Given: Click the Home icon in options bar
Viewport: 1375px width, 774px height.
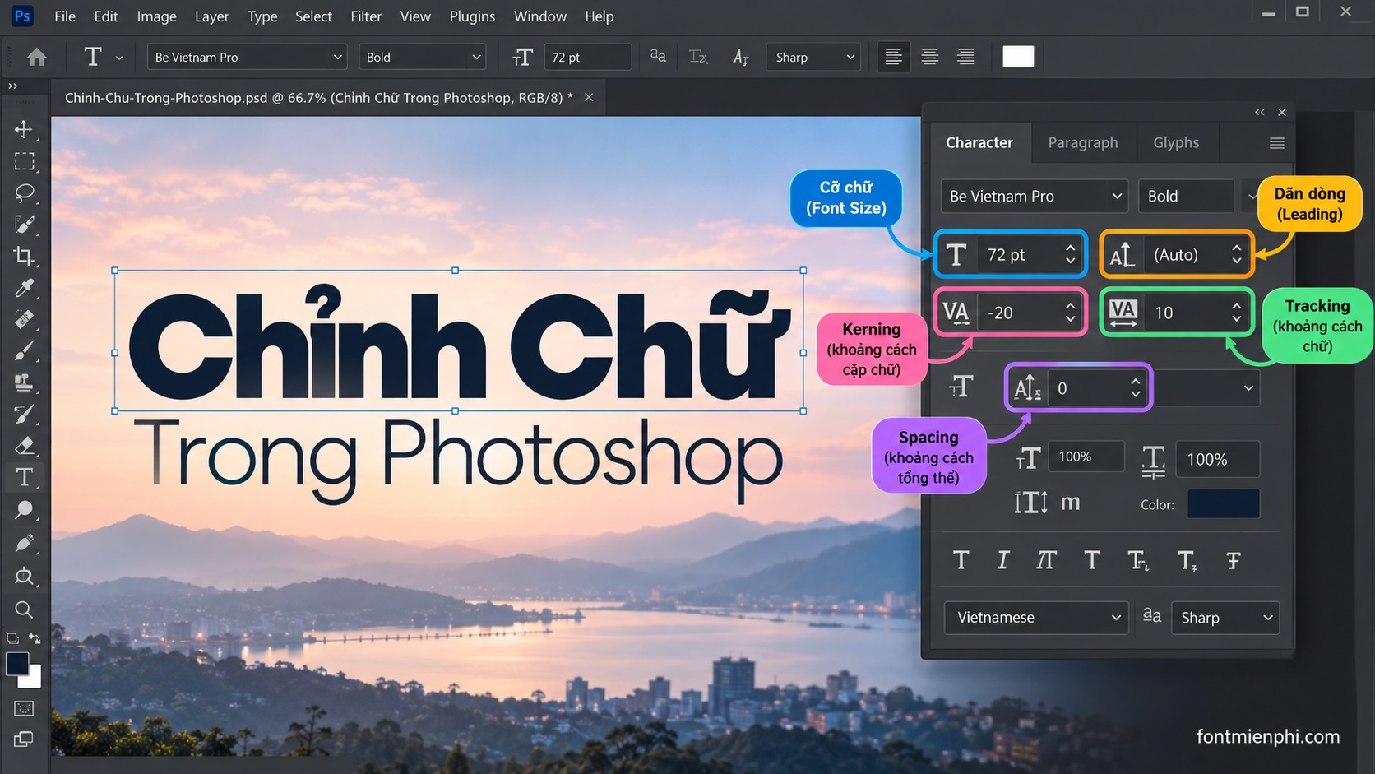Looking at the screenshot, I should pos(36,57).
